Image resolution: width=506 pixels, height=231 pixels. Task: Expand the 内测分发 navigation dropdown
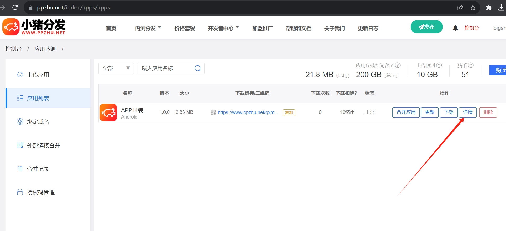pos(148,28)
